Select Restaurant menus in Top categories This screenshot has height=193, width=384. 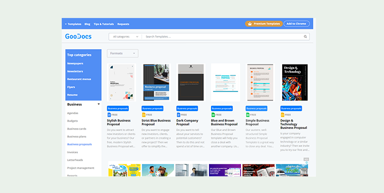pyautogui.click(x=79, y=79)
